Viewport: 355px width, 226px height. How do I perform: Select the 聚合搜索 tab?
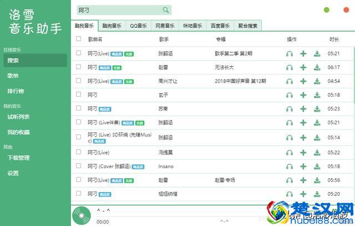pyautogui.click(x=248, y=26)
